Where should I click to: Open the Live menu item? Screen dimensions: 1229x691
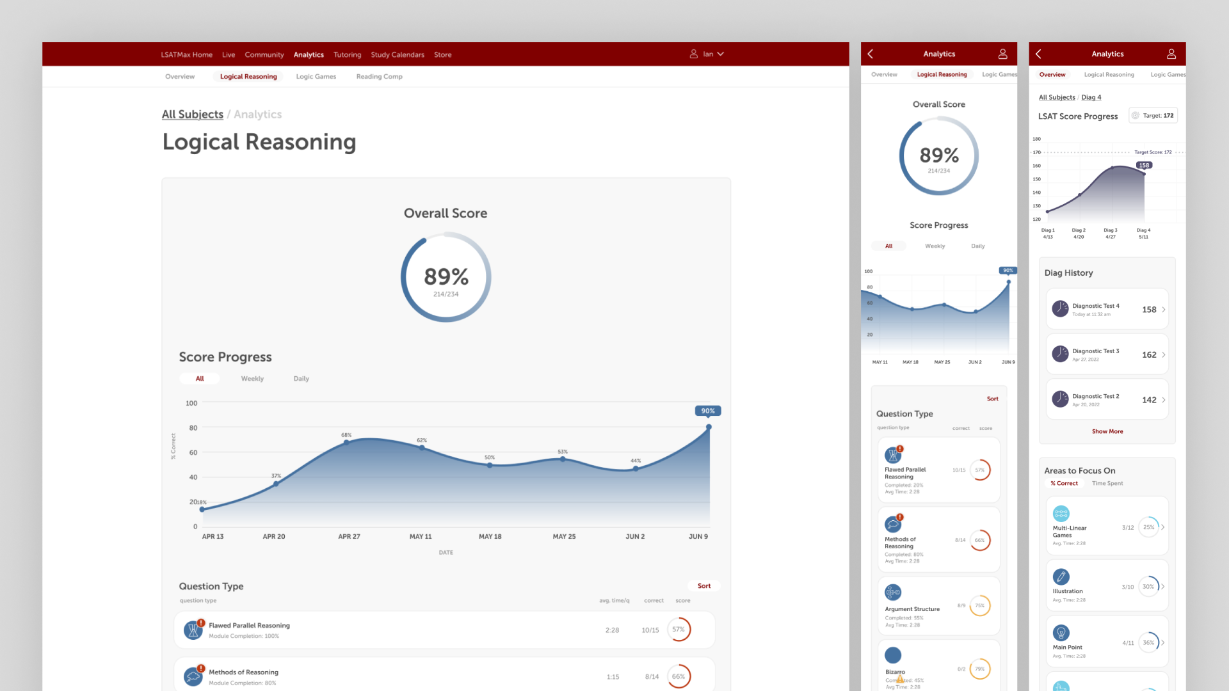pyautogui.click(x=229, y=55)
